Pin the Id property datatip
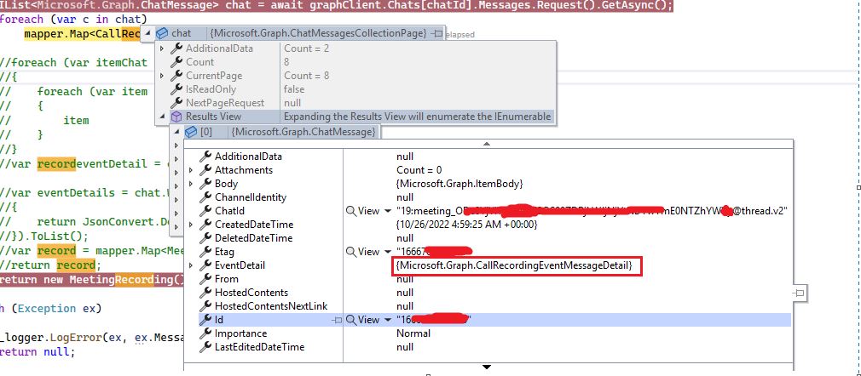The height and width of the screenshot is (376, 861). (x=337, y=320)
